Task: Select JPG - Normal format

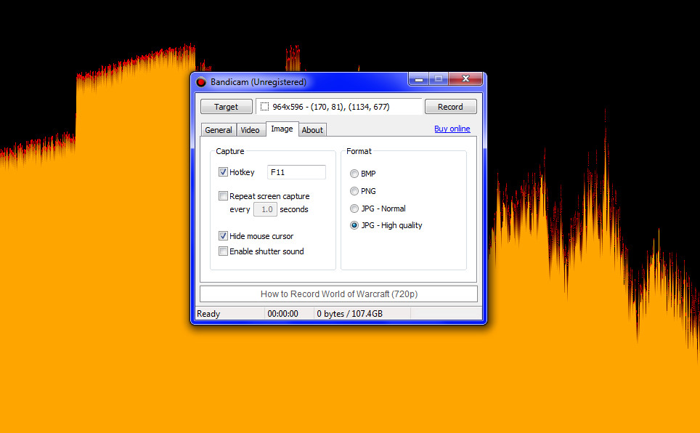Action: click(x=354, y=209)
